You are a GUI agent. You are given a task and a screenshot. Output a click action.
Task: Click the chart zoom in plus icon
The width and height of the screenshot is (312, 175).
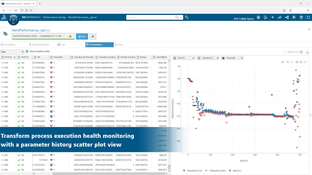(297, 62)
